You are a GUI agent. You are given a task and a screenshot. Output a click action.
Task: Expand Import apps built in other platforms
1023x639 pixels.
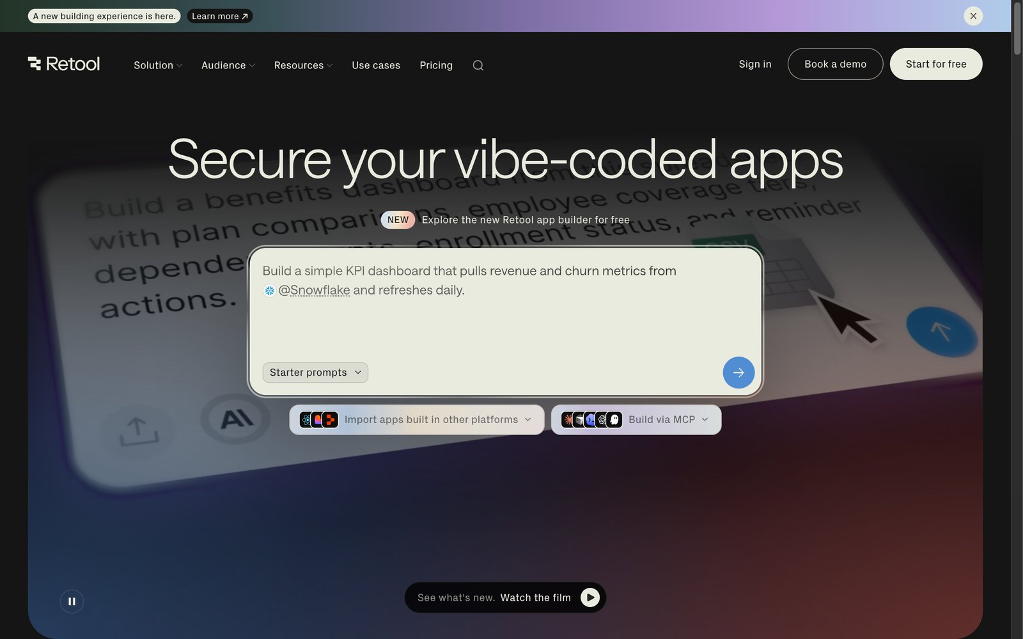416,420
